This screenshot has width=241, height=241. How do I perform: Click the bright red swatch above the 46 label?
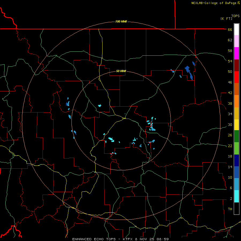point(236,77)
